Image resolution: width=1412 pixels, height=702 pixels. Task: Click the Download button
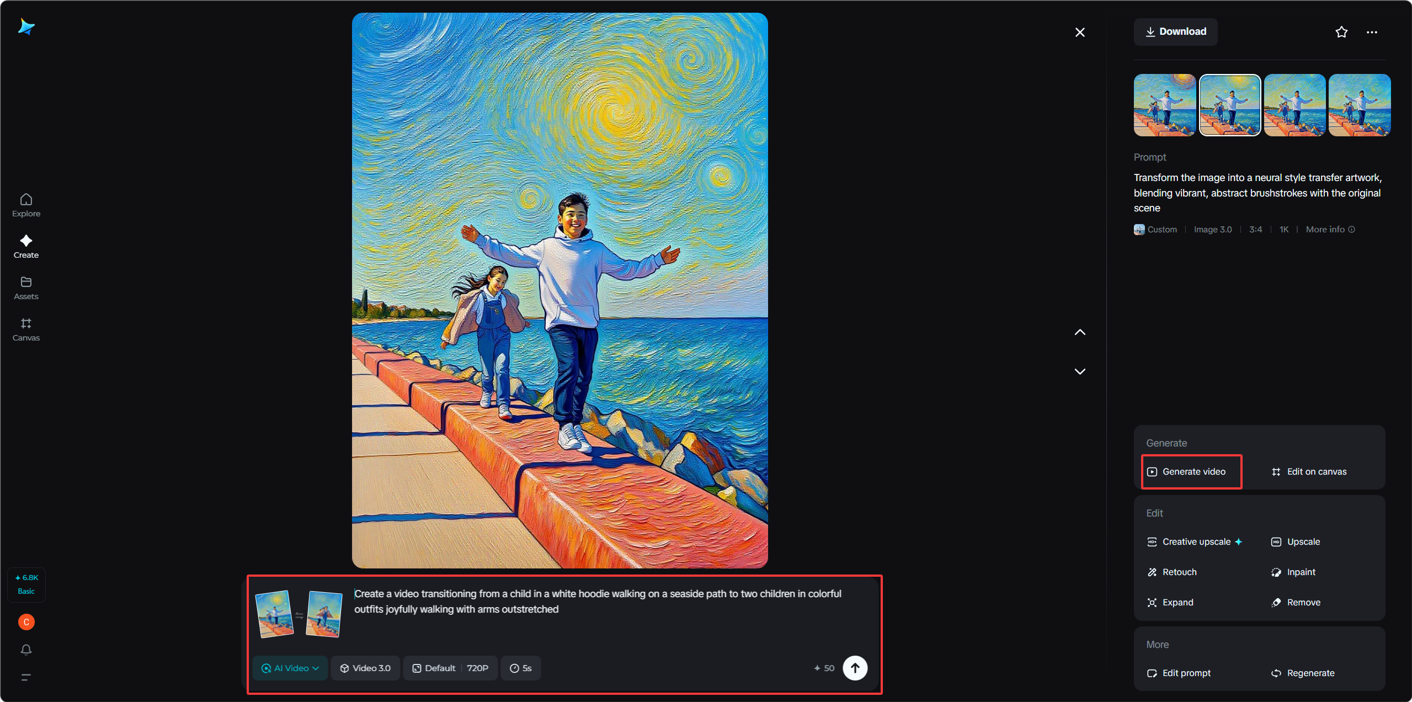(1175, 31)
